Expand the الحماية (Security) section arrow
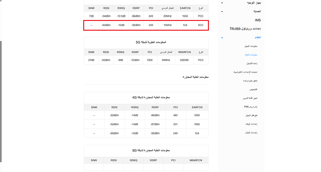 click(222, 12)
